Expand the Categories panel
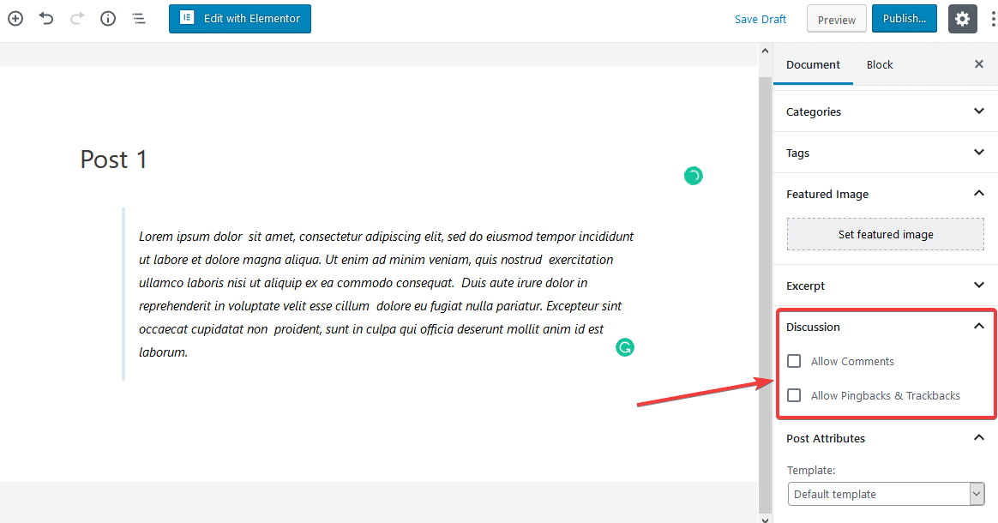The height and width of the screenshot is (523, 998). point(886,111)
